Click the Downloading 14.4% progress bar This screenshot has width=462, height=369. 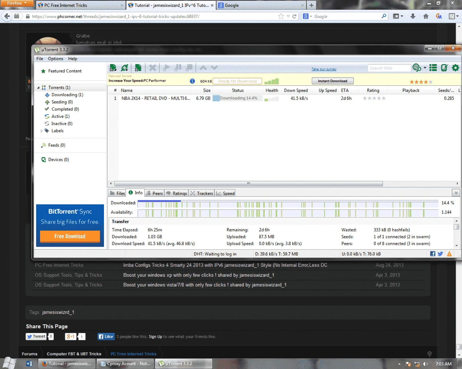[238, 98]
